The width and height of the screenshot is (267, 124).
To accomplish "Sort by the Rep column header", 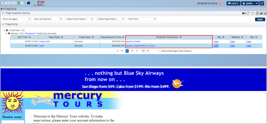I will pyautogui.click(x=253, y=37).
